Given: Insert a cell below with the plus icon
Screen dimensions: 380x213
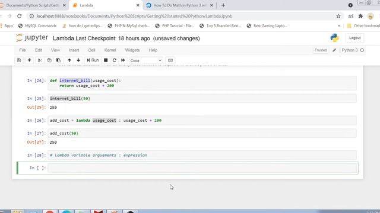Looking at the screenshot, I should [29, 60].
